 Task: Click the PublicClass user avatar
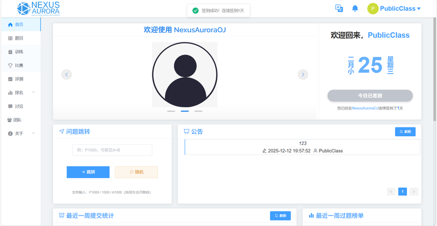coord(373,9)
